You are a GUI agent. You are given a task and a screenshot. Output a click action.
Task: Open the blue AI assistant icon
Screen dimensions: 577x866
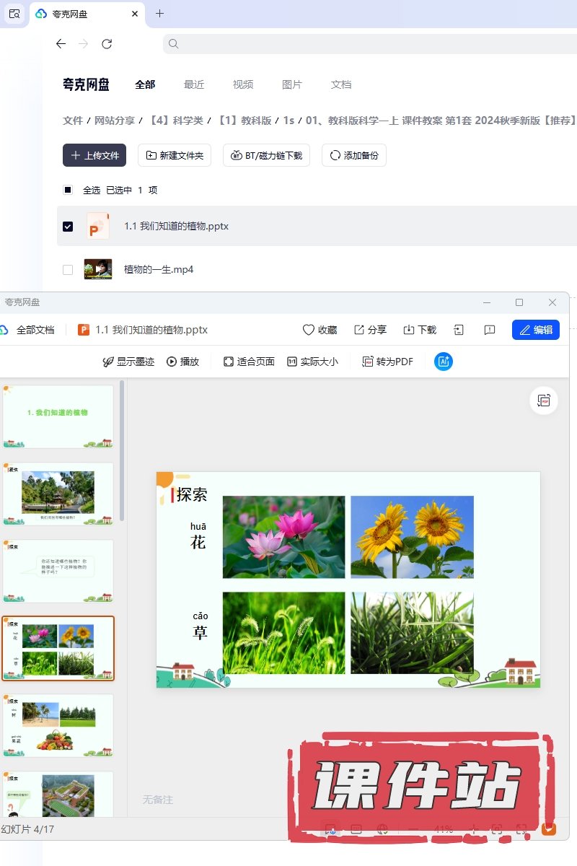coord(444,362)
